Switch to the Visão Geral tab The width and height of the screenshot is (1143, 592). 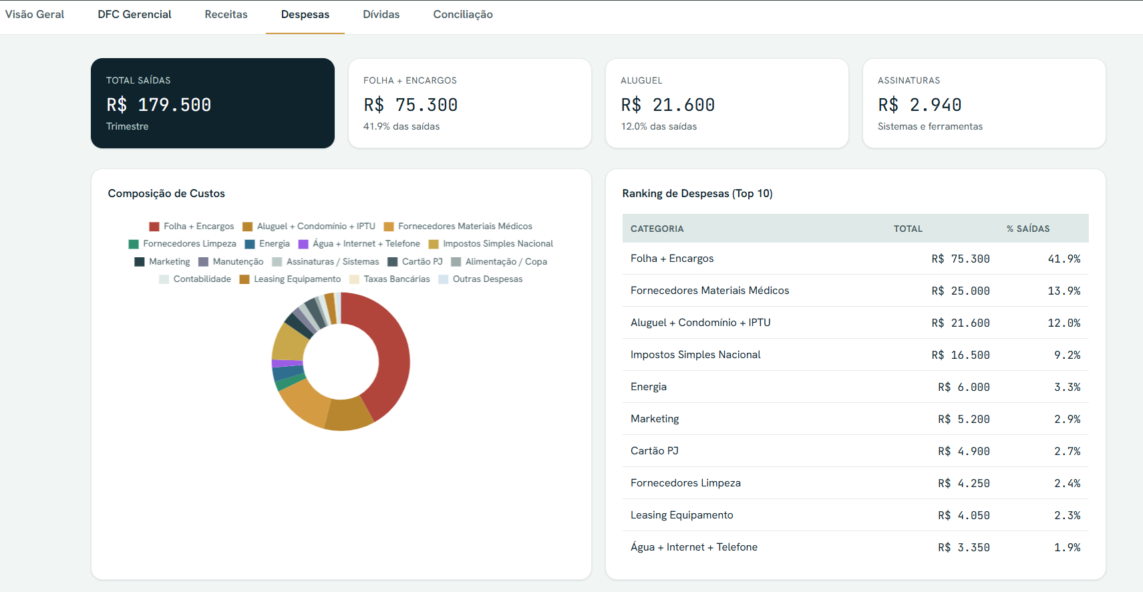pos(35,15)
